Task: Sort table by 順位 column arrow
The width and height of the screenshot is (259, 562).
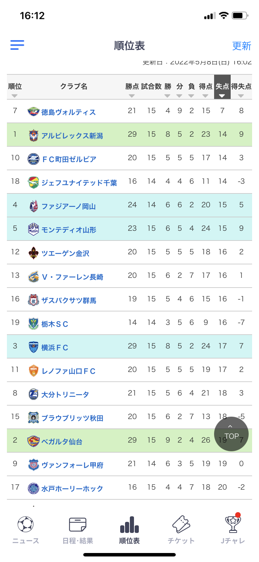Action: (x=15, y=96)
